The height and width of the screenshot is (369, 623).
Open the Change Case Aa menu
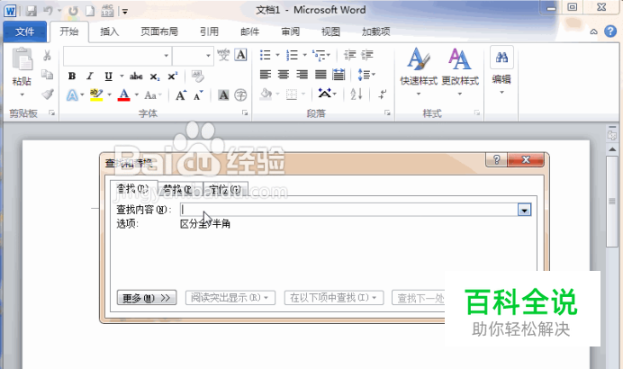150,94
